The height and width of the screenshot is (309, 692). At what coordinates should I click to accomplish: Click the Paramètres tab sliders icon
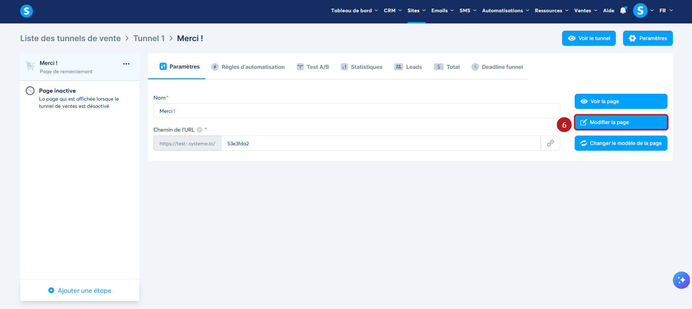163,66
